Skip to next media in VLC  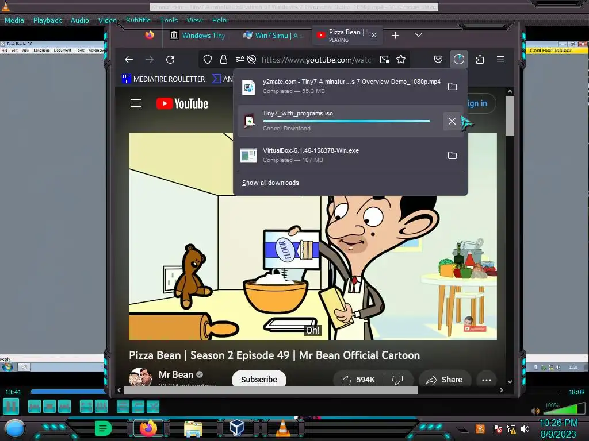pyautogui.click(x=64, y=406)
